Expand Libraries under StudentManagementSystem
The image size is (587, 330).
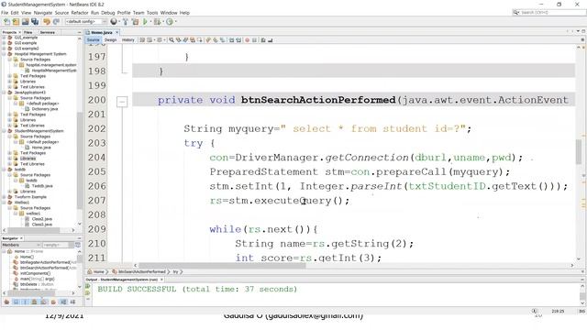[10, 159]
